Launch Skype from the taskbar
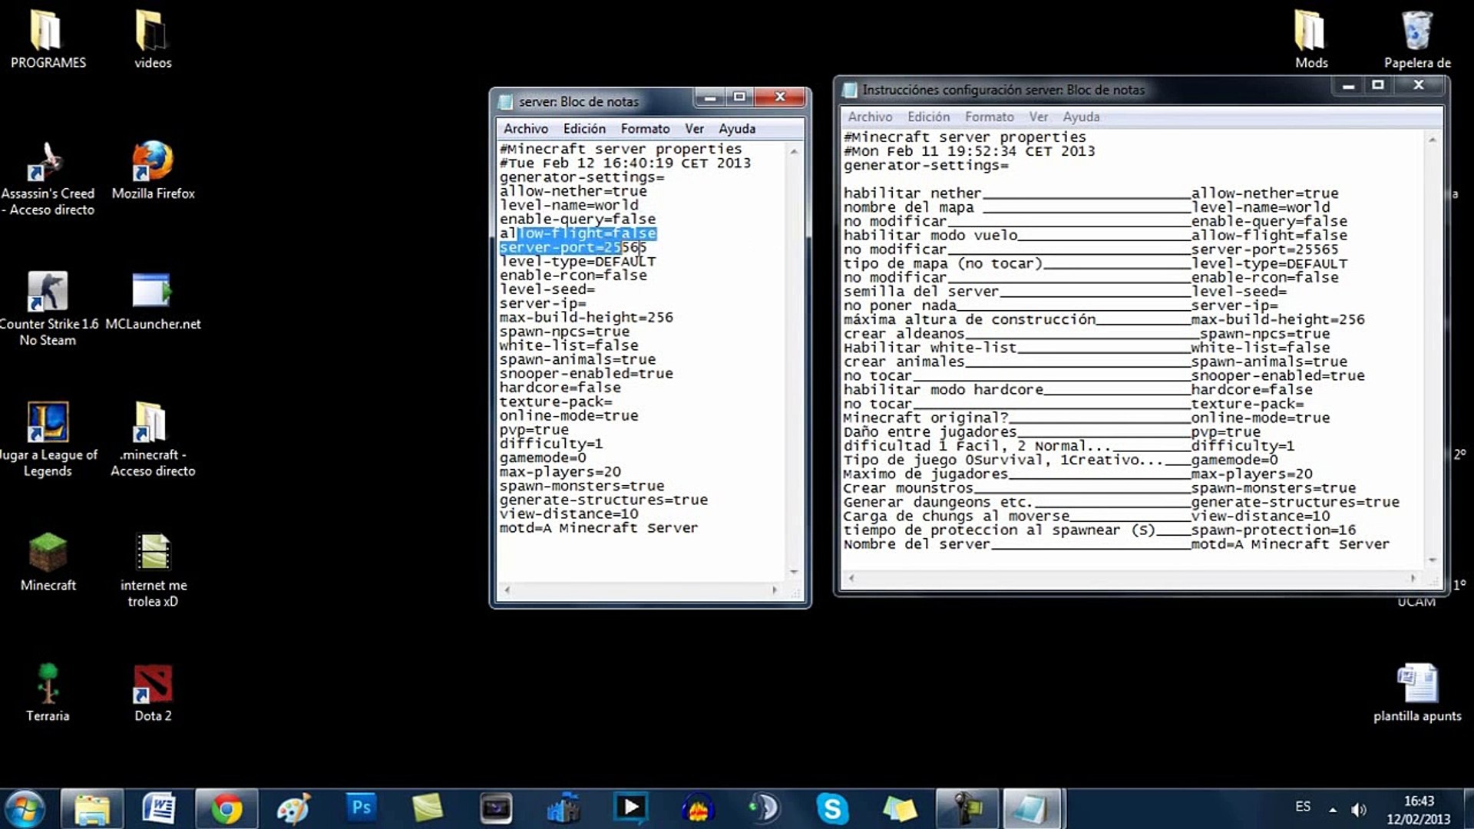The image size is (1474, 829). click(831, 808)
